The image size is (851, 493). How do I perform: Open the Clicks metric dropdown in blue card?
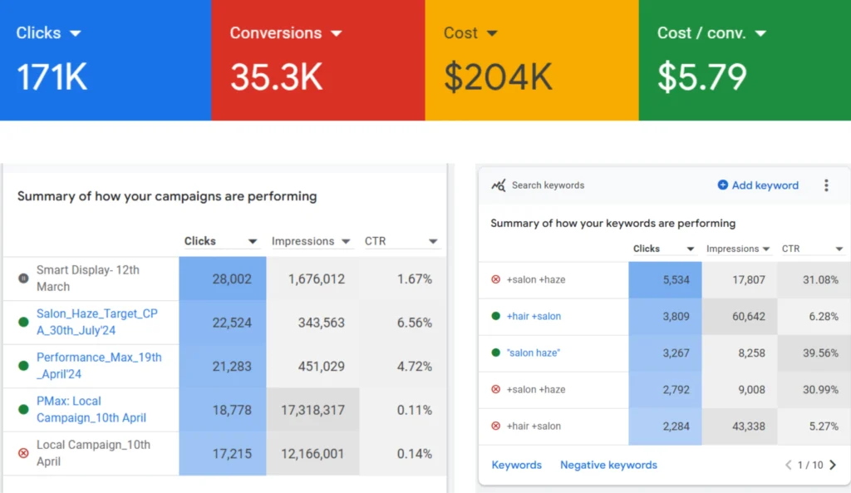(76, 33)
